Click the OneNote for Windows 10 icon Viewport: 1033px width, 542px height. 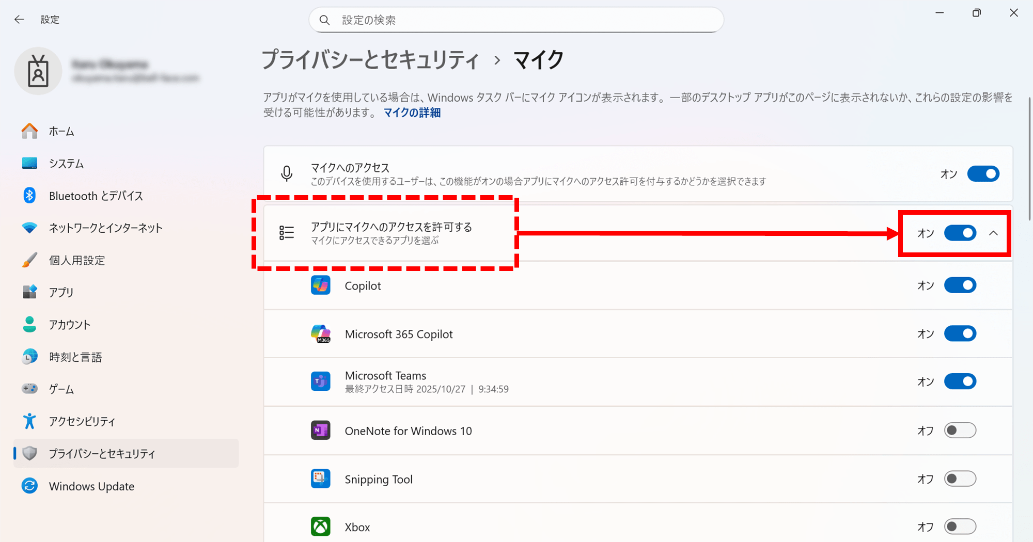320,430
